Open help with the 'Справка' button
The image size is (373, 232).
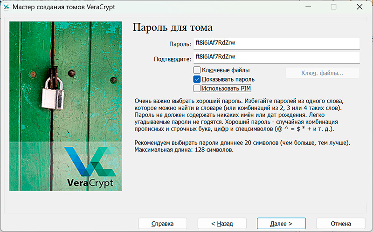(162, 223)
